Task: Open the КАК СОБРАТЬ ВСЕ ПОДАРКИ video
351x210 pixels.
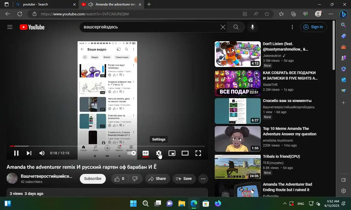Action: click(x=290, y=75)
